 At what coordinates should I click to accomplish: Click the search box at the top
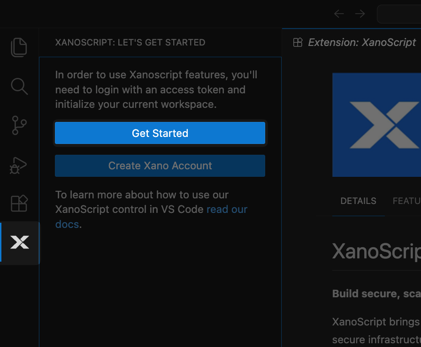click(404, 14)
